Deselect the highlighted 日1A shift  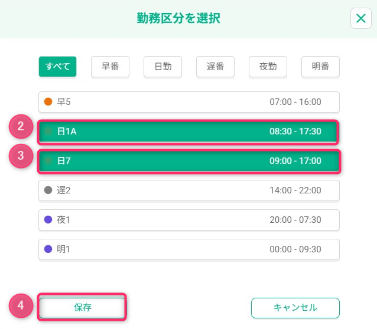tap(189, 131)
